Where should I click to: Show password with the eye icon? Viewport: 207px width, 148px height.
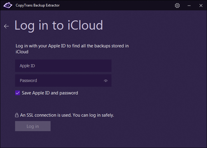106,81
